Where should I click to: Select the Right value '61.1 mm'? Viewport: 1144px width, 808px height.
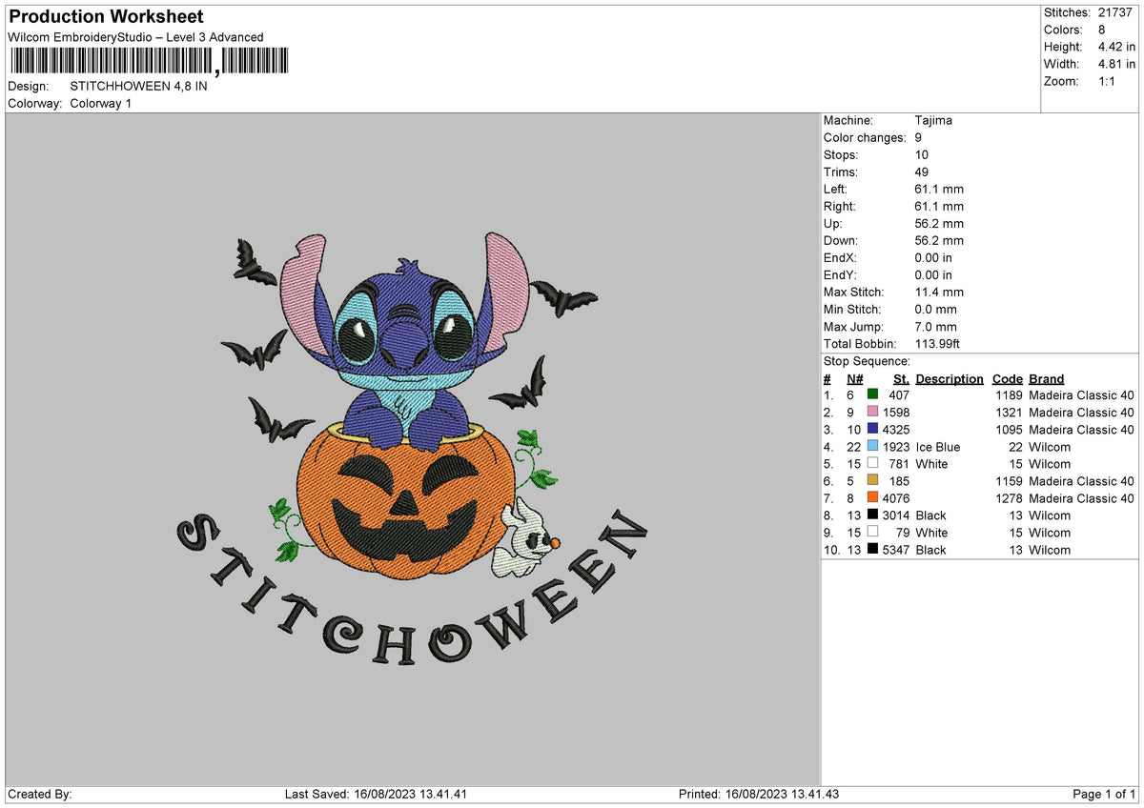pyautogui.click(x=939, y=206)
